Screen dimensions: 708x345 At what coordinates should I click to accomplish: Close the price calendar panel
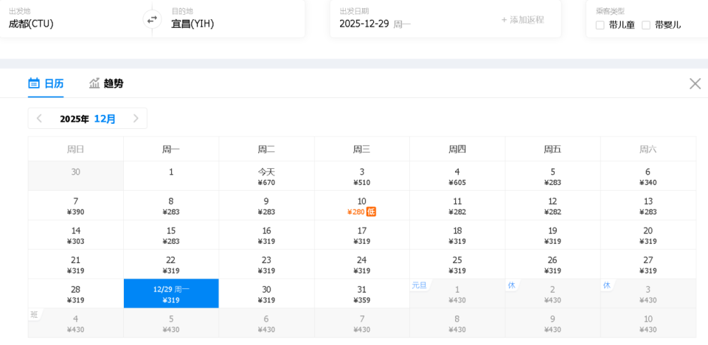coord(695,83)
